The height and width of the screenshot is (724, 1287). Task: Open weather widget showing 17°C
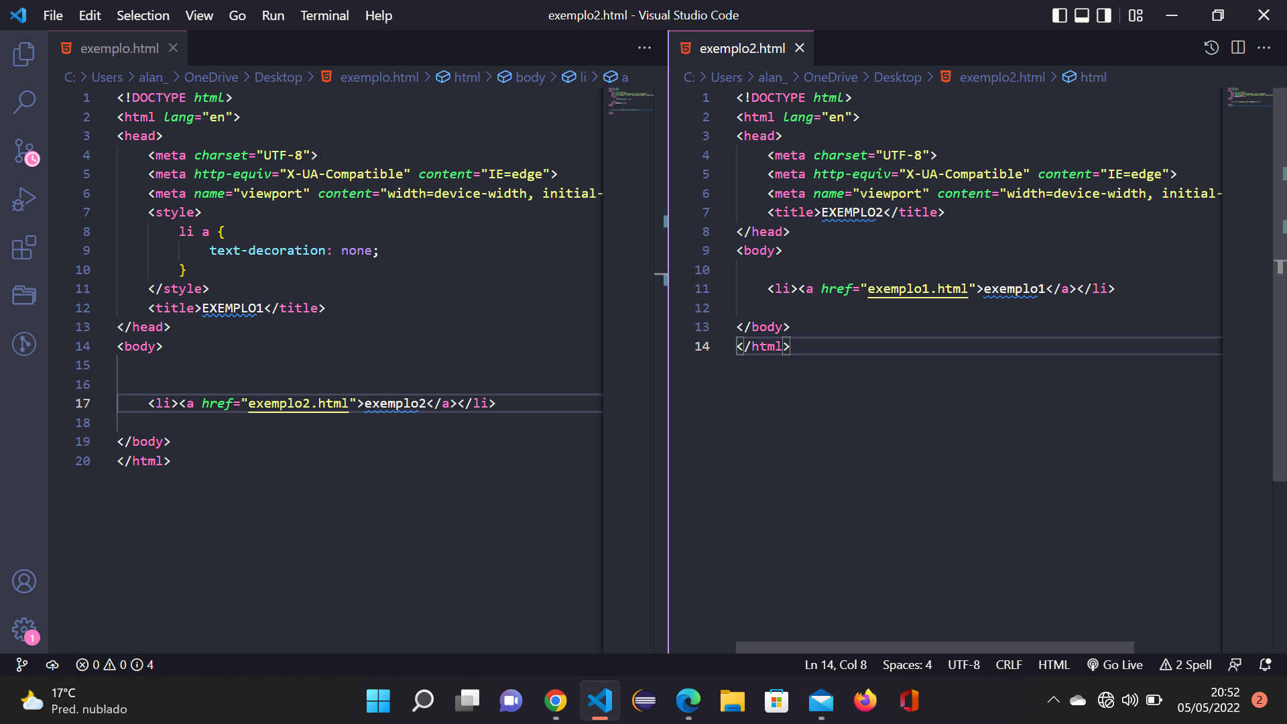[x=74, y=701]
